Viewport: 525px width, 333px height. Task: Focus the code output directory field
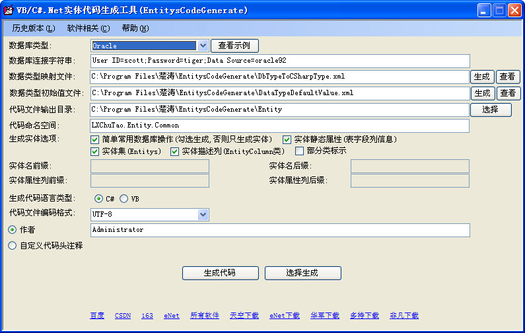point(279,110)
